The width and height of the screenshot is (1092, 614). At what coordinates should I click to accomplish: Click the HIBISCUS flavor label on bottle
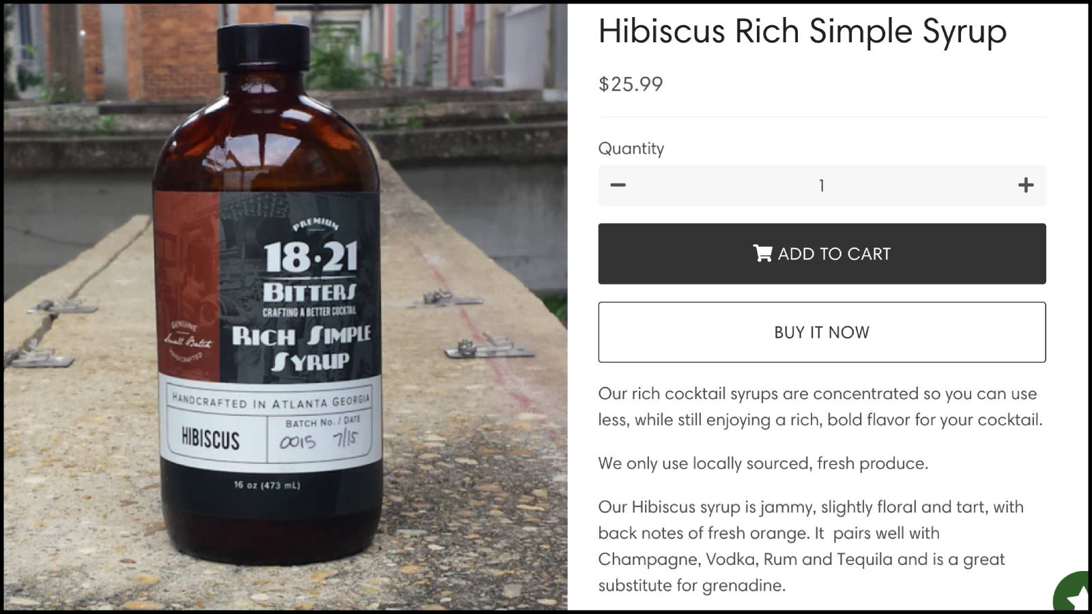click(210, 439)
